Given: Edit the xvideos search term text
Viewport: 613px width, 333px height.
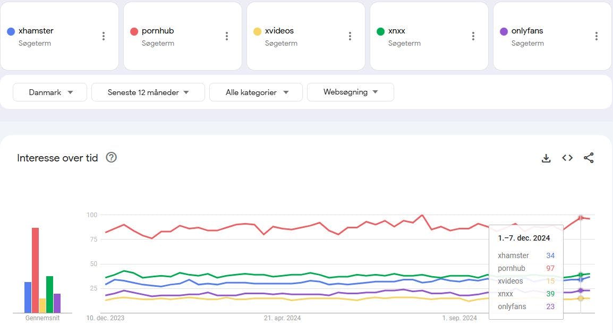Looking at the screenshot, I should tap(279, 31).
